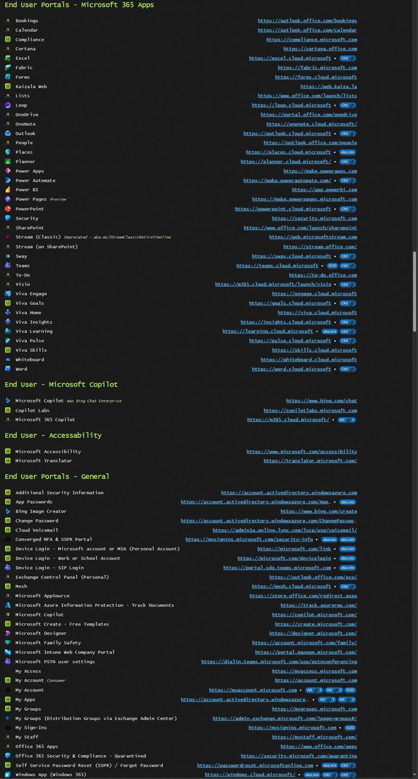The image size is (418, 779).
Task: Open the www.bing.com/chat link
Action: click(321, 401)
